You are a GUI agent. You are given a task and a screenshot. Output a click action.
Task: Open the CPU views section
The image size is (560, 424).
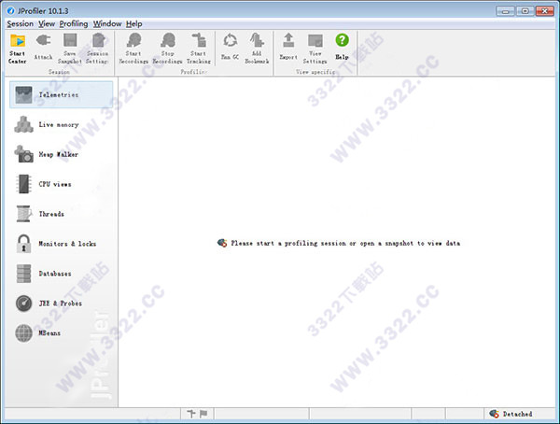(61, 184)
